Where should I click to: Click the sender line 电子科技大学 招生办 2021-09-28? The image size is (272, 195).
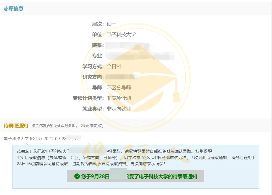coord(41,139)
